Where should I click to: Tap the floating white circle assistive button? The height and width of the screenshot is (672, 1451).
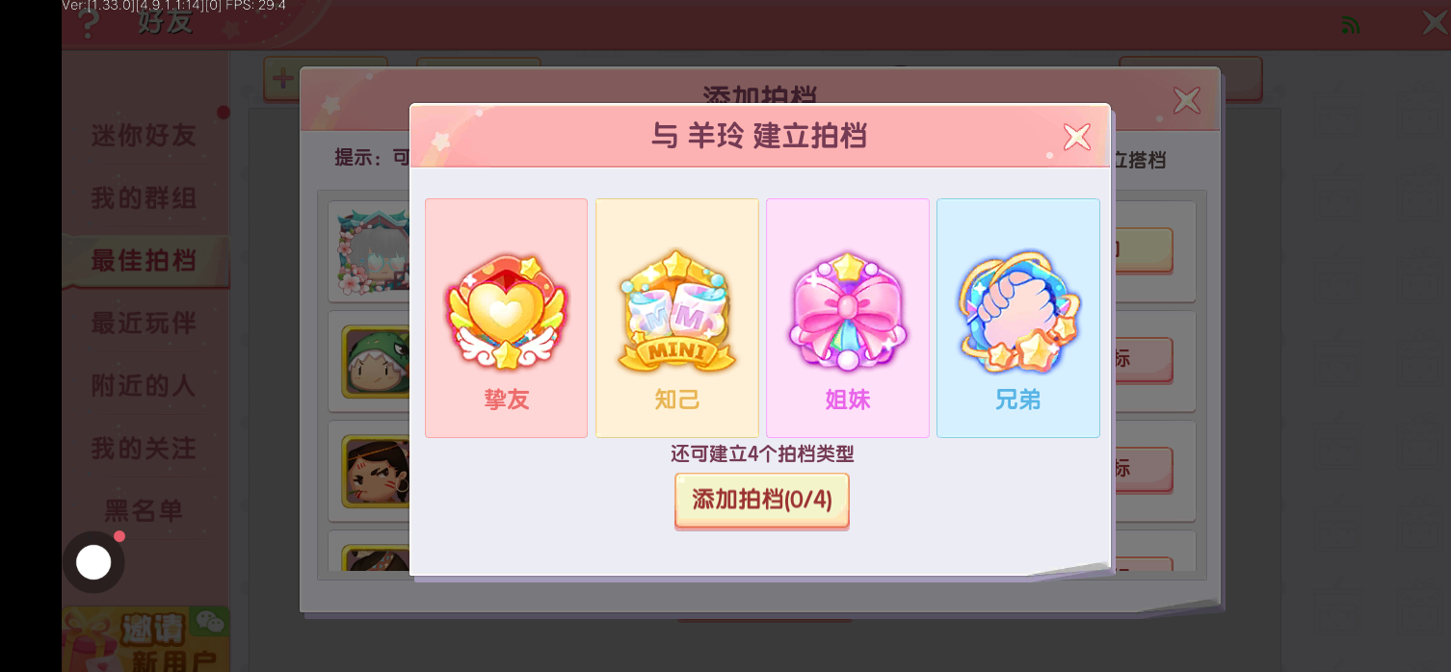click(93, 562)
